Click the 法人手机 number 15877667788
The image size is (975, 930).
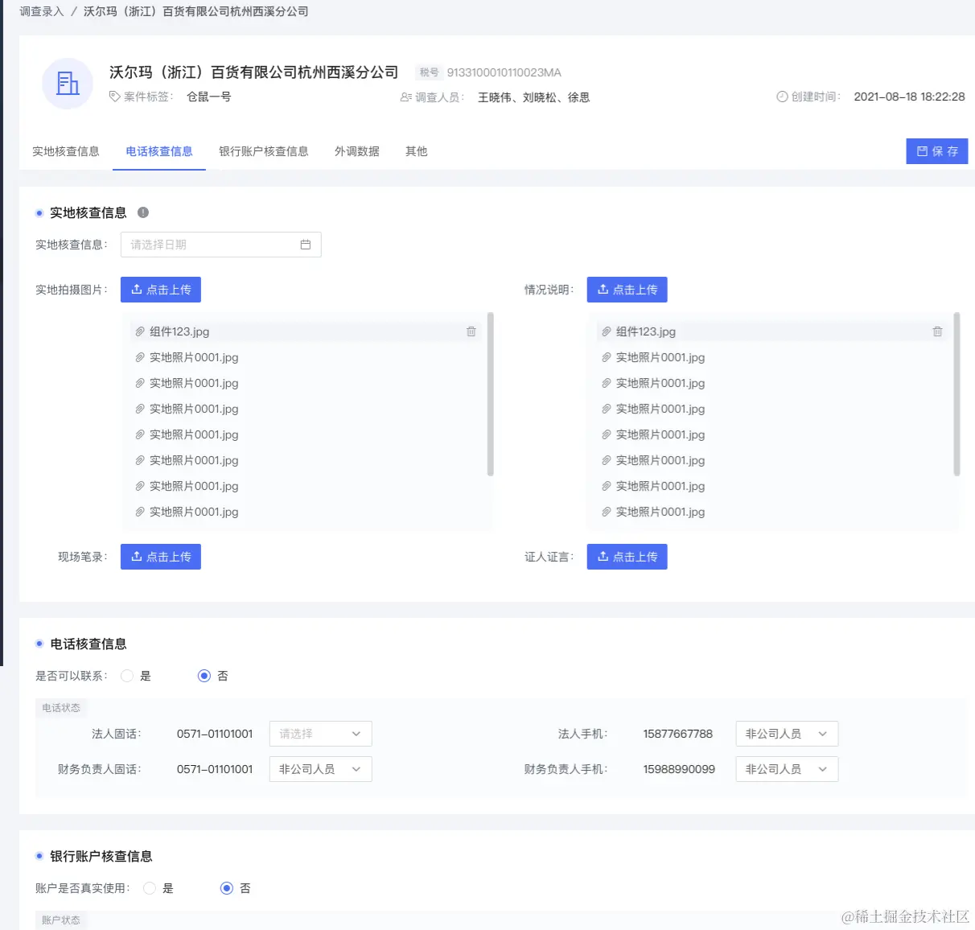678,734
